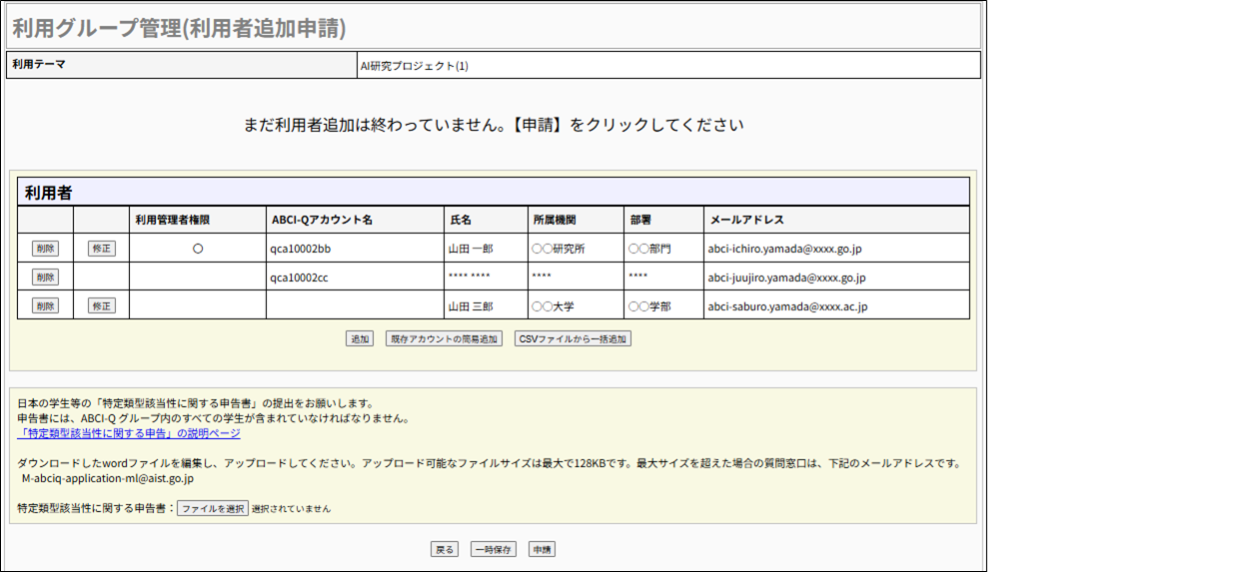Click ファイルを選択 to upload the declaration

click(x=213, y=508)
